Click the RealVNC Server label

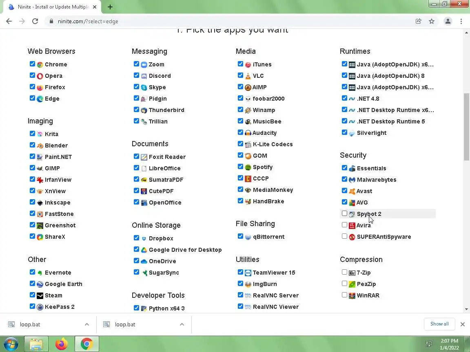tap(276, 295)
